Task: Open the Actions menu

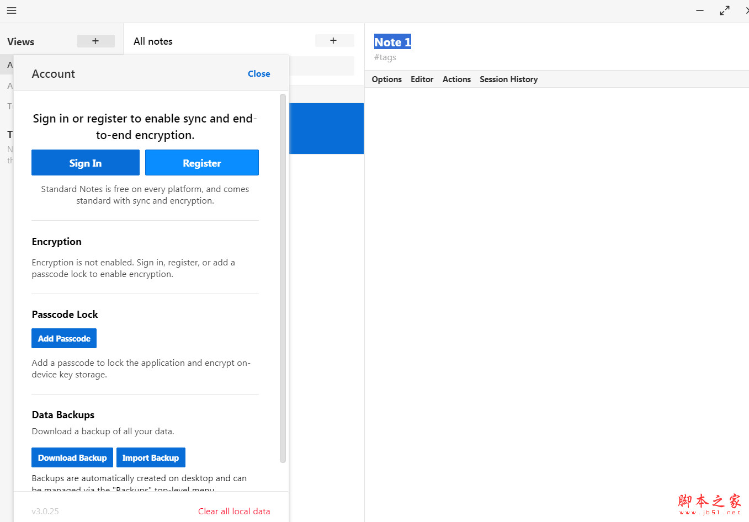Action: pos(457,79)
